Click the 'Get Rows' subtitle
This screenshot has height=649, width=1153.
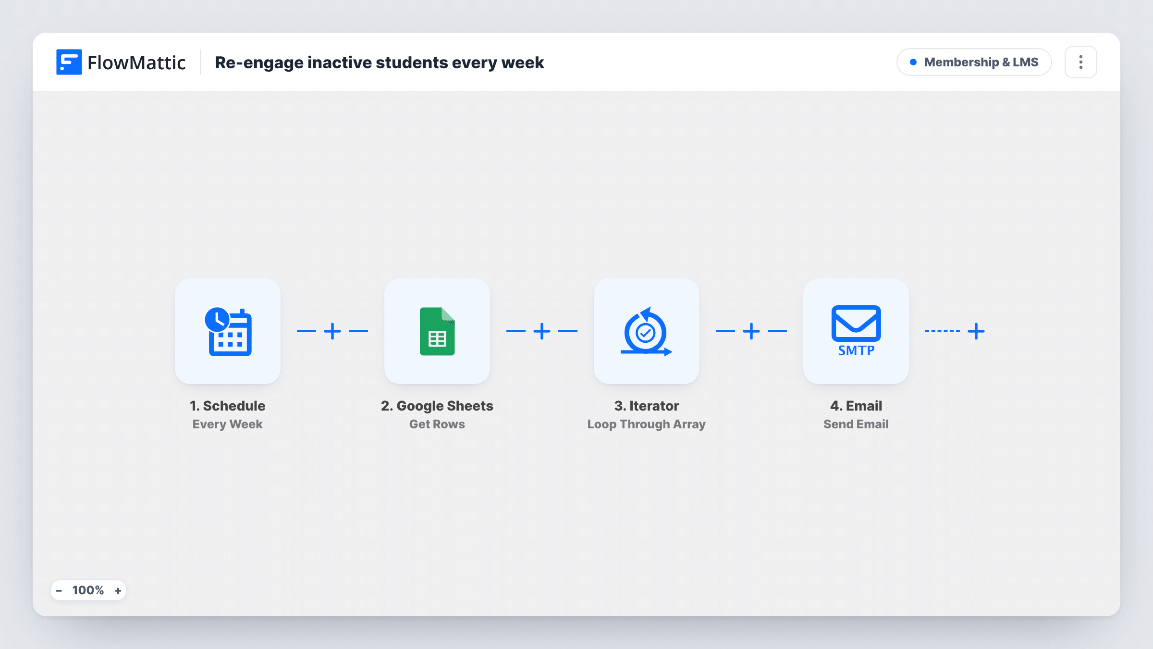tap(437, 424)
